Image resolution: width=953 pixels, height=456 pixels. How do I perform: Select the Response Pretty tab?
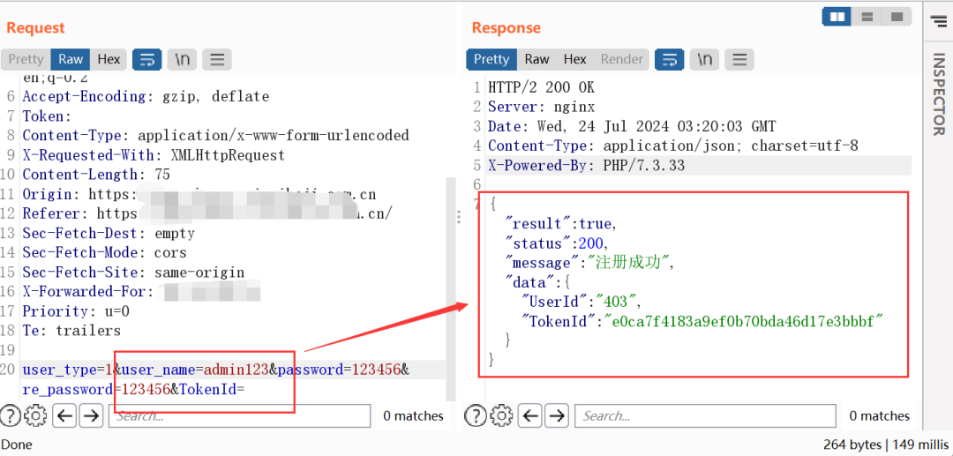click(x=492, y=59)
